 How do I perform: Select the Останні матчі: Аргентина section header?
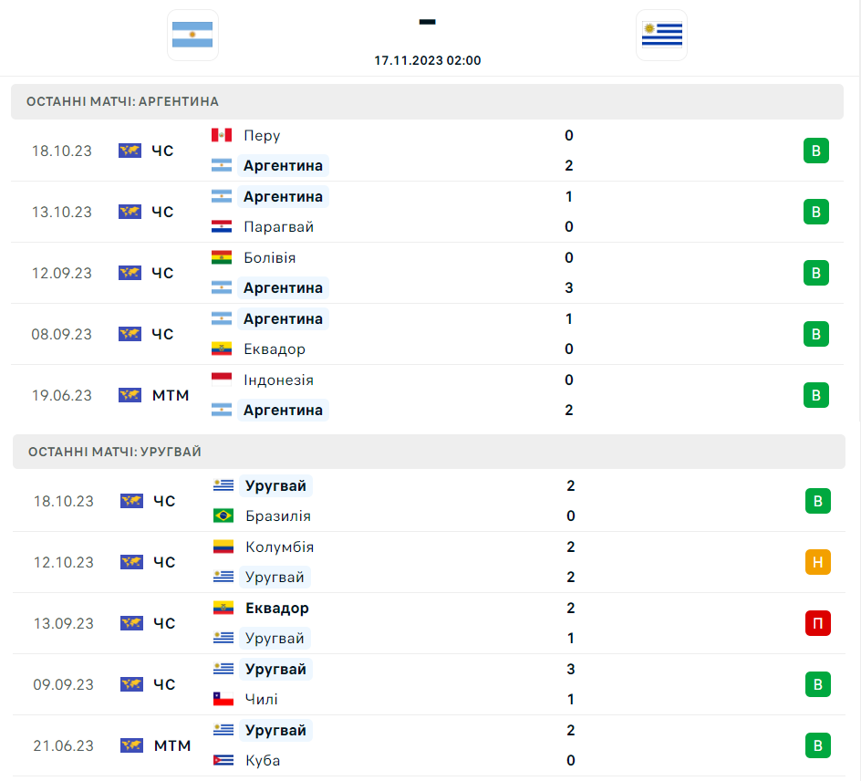pos(122,101)
